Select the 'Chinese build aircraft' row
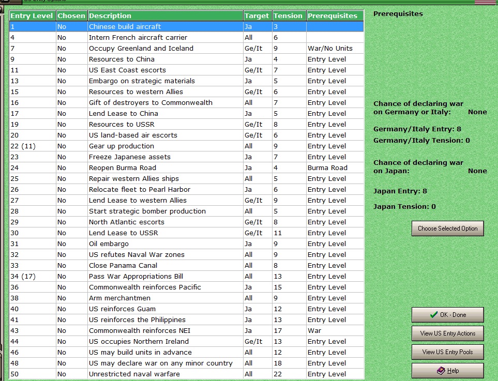 (187, 27)
